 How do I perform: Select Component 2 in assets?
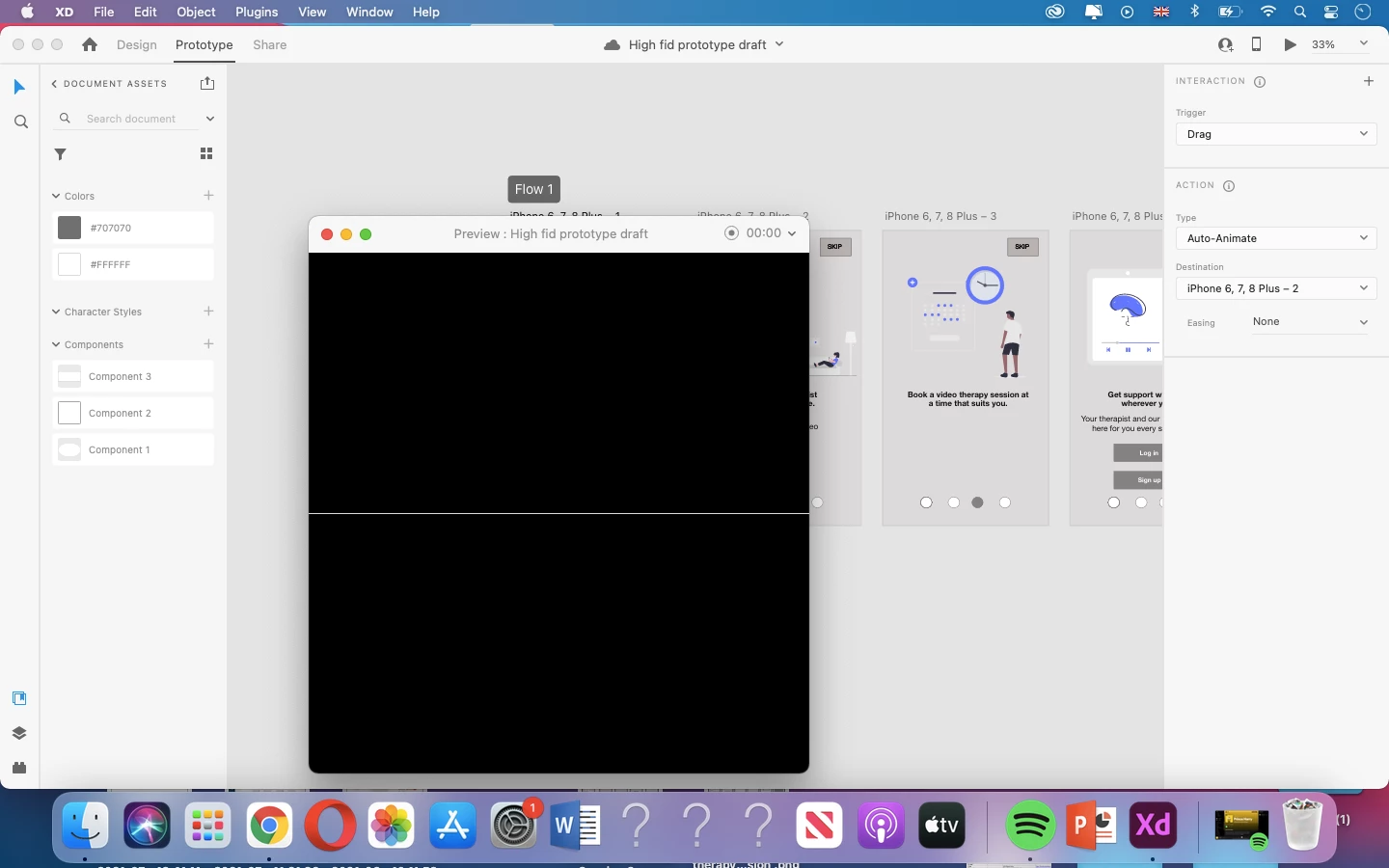pos(133,413)
